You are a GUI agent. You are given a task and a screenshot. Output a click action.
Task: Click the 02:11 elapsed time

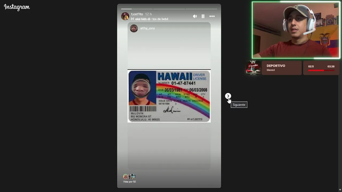(311, 66)
